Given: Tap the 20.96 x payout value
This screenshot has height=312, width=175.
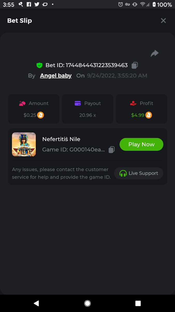Looking at the screenshot, I should [x=88, y=115].
